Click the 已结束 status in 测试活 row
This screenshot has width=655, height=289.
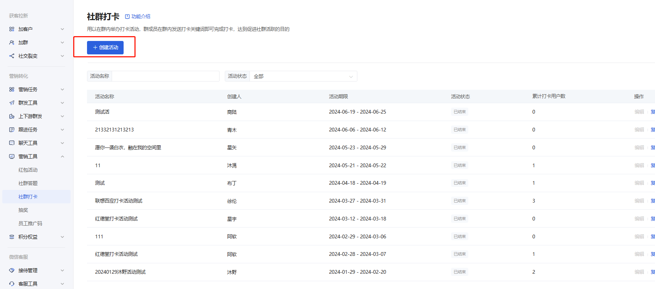tap(460, 112)
